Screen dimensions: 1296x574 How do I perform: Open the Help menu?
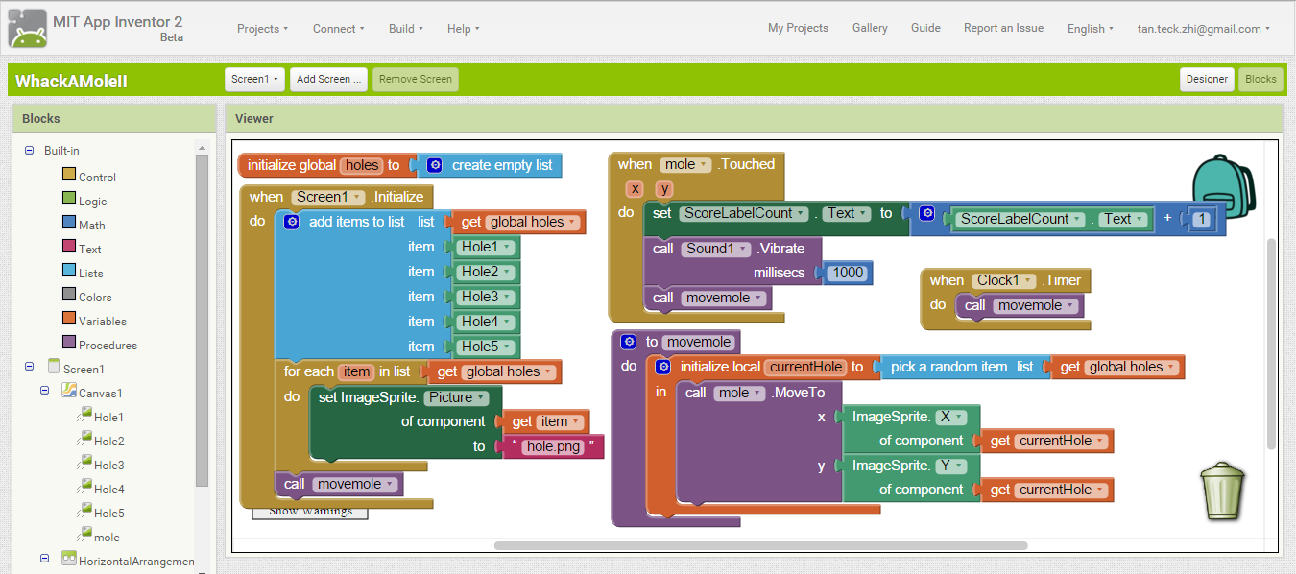pyautogui.click(x=463, y=29)
